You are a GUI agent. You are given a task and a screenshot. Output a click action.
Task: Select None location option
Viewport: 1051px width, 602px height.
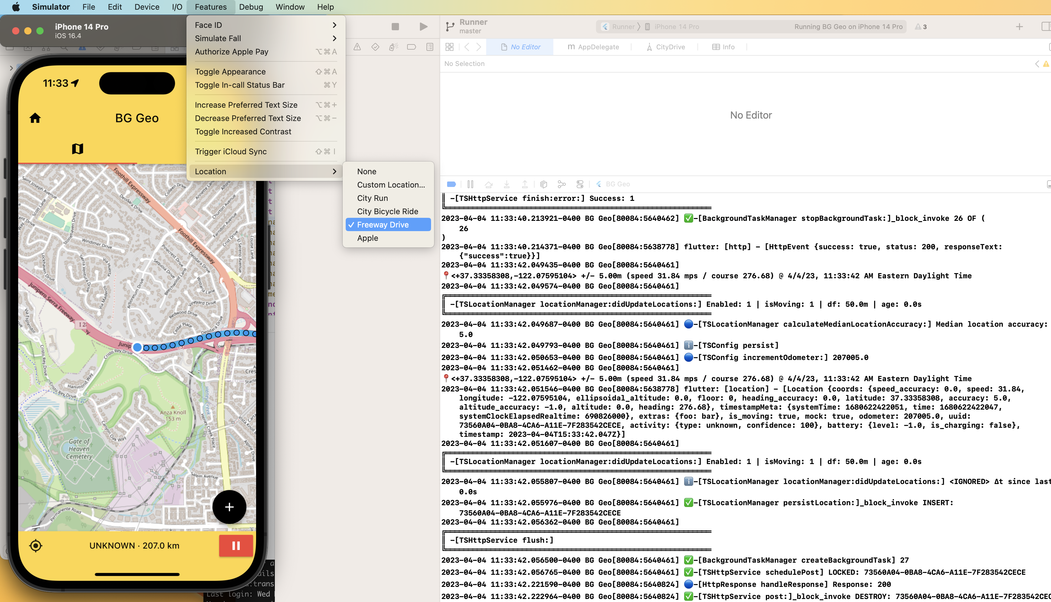click(367, 171)
